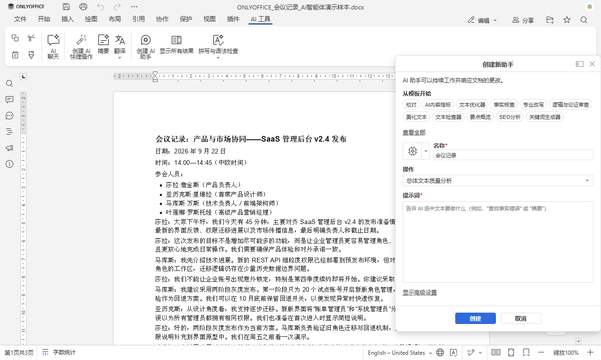Viewport: 601px width, 360px height.
Task: Open the About info sidebar icon
Action: (x=9, y=164)
